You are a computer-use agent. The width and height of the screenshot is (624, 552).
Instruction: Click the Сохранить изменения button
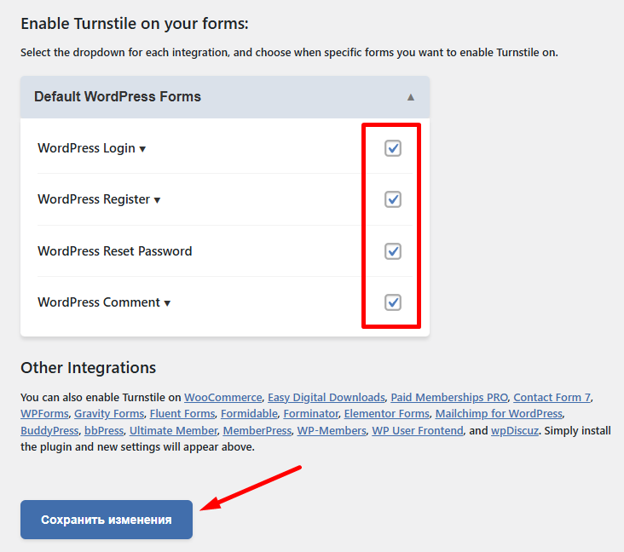click(107, 520)
